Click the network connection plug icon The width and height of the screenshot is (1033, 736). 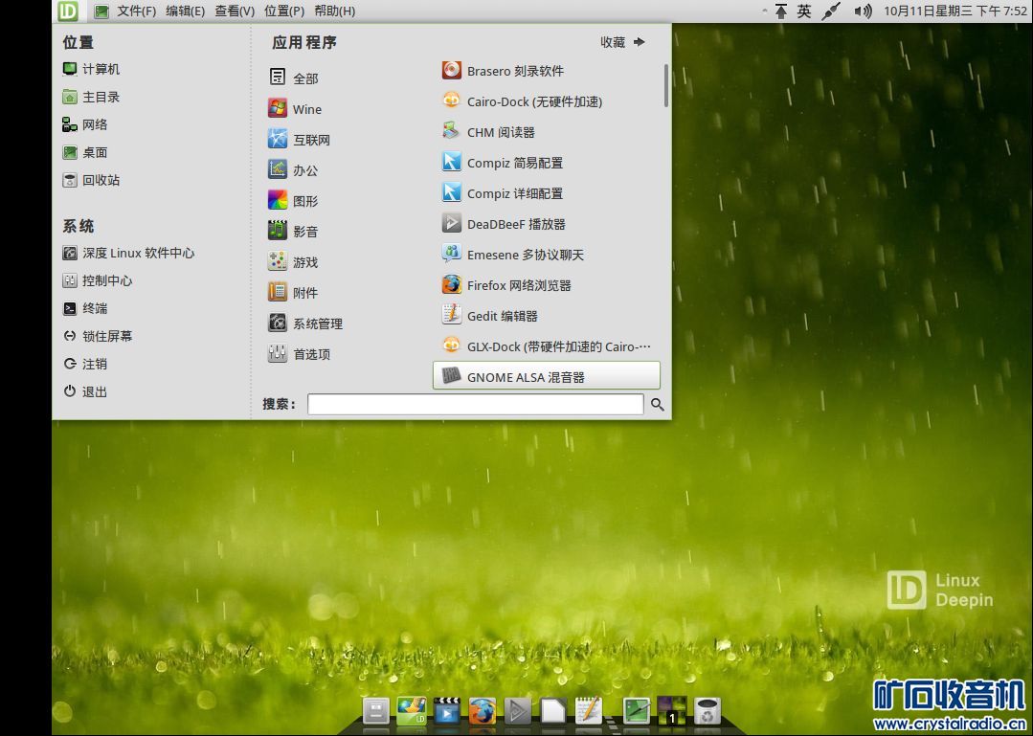coord(831,11)
